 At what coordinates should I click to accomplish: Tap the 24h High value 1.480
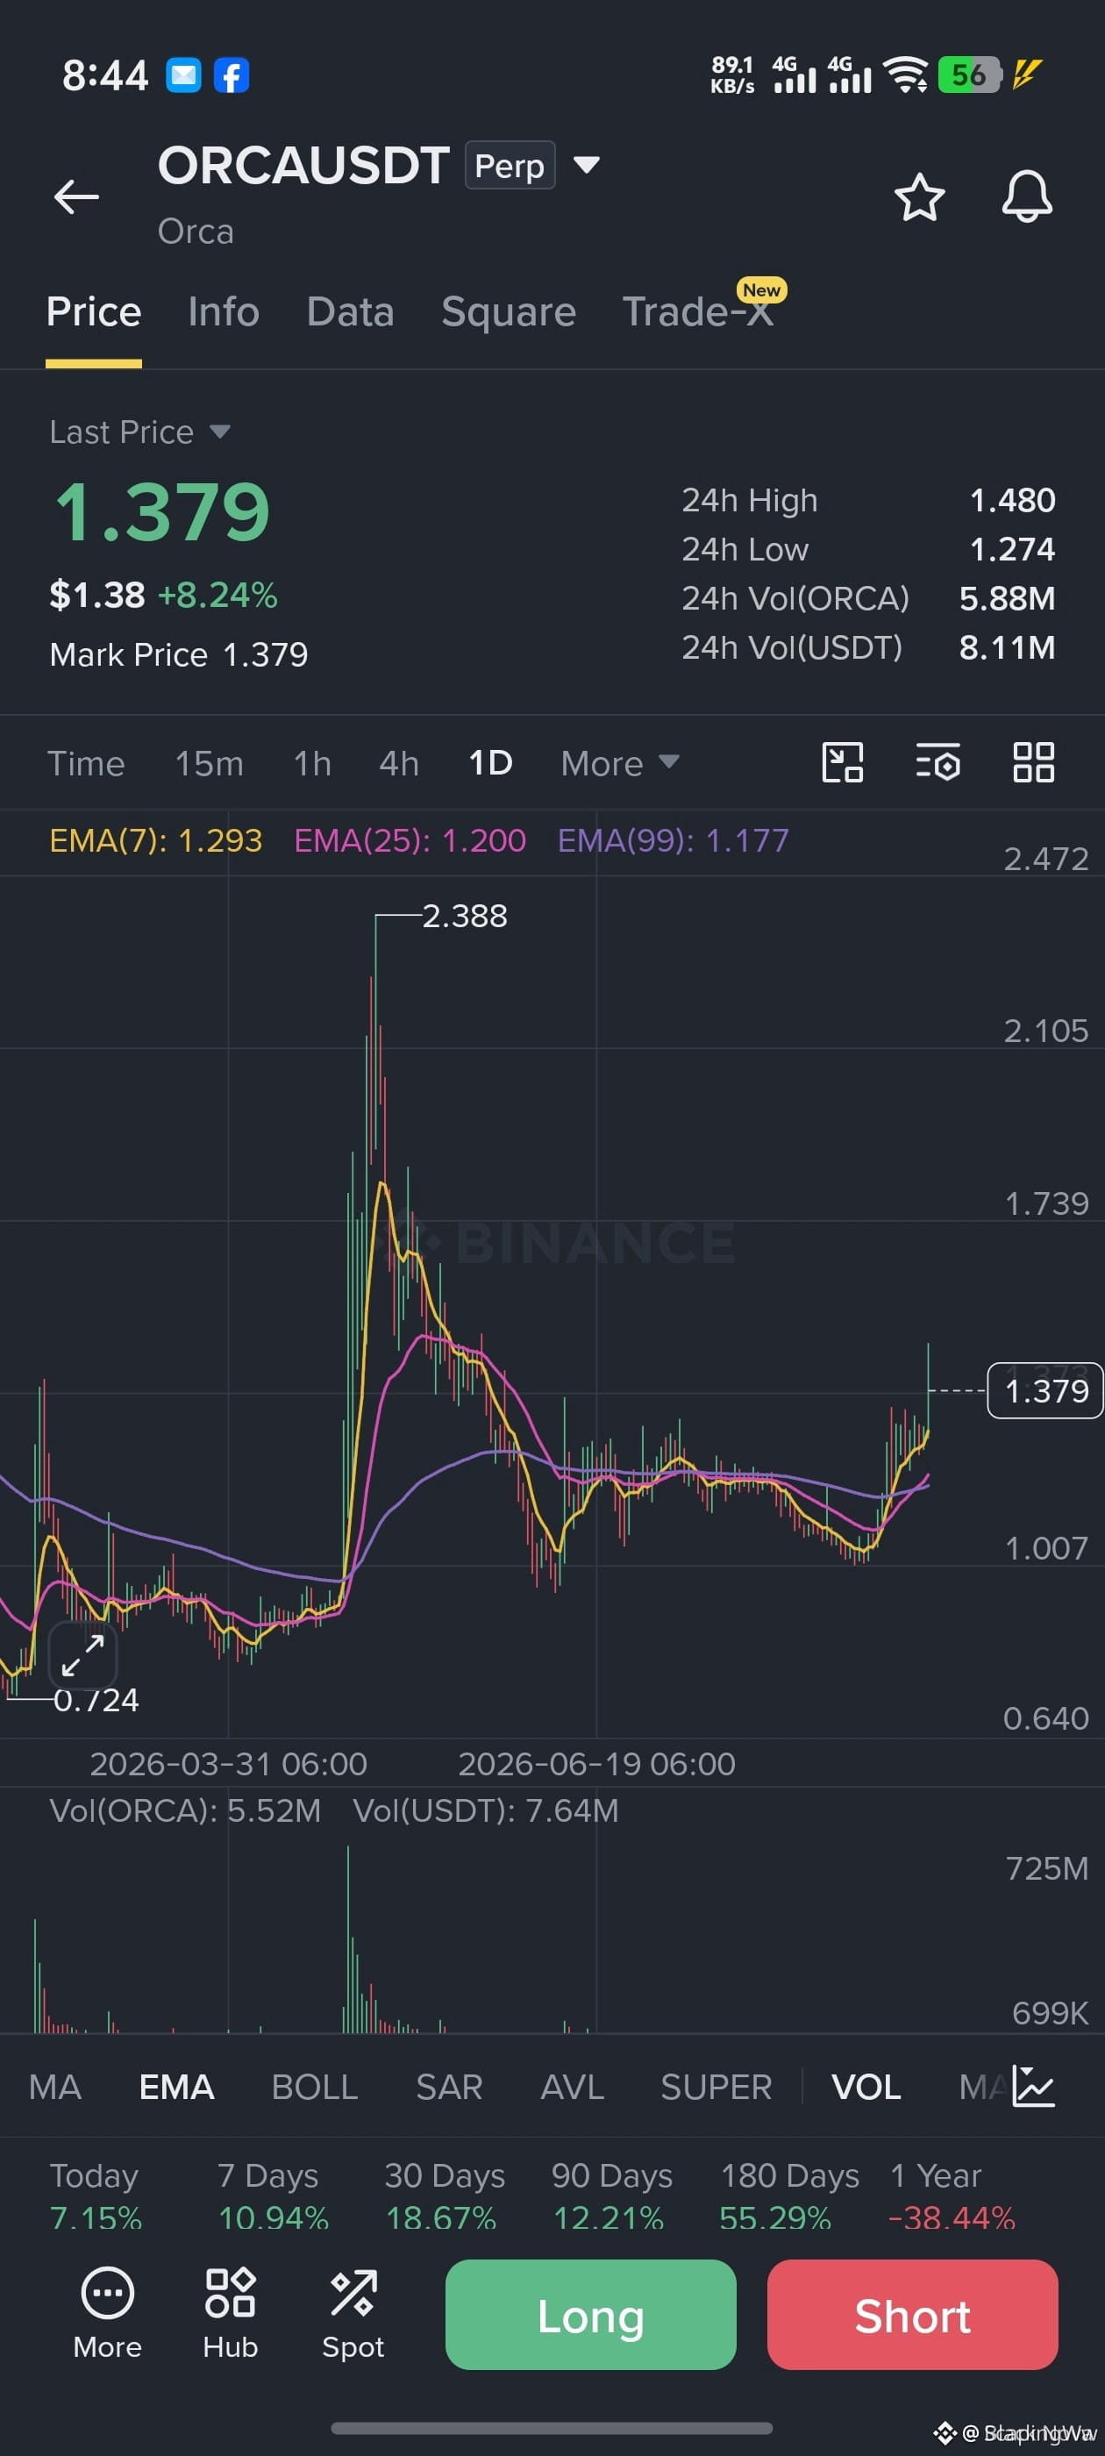(x=1013, y=500)
